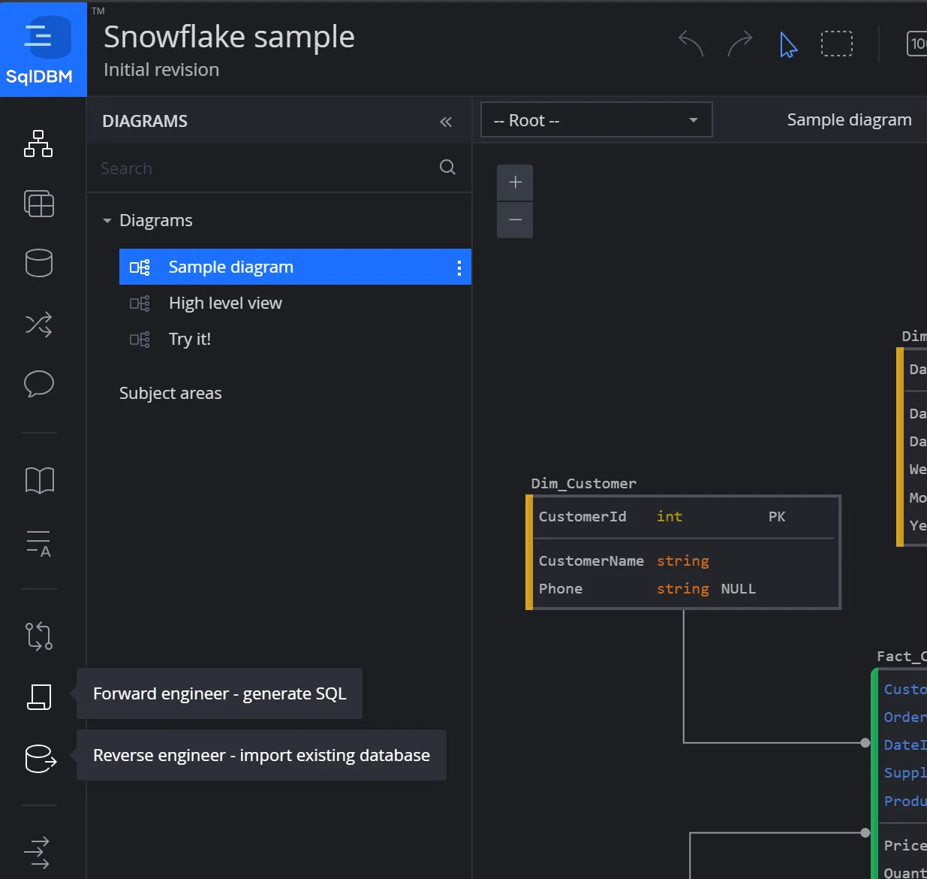Click the database cylinder sidebar icon
The width and height of the screenshot is (927, 879).
[x=38, y=263]
